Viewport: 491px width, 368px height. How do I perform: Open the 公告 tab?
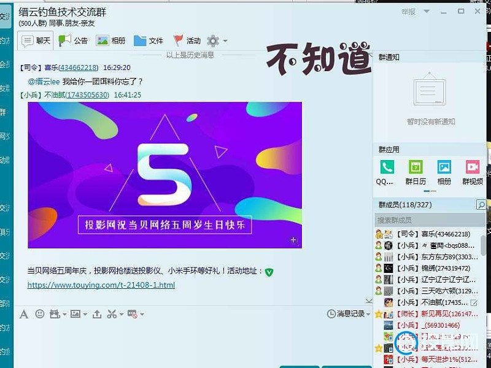point(73,40)
